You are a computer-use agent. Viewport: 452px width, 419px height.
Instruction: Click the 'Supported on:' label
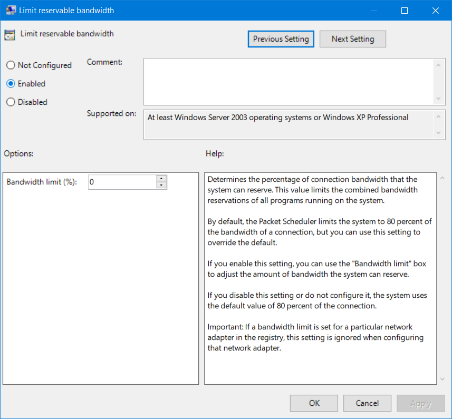pyautogui.click(x=112, y=113)
